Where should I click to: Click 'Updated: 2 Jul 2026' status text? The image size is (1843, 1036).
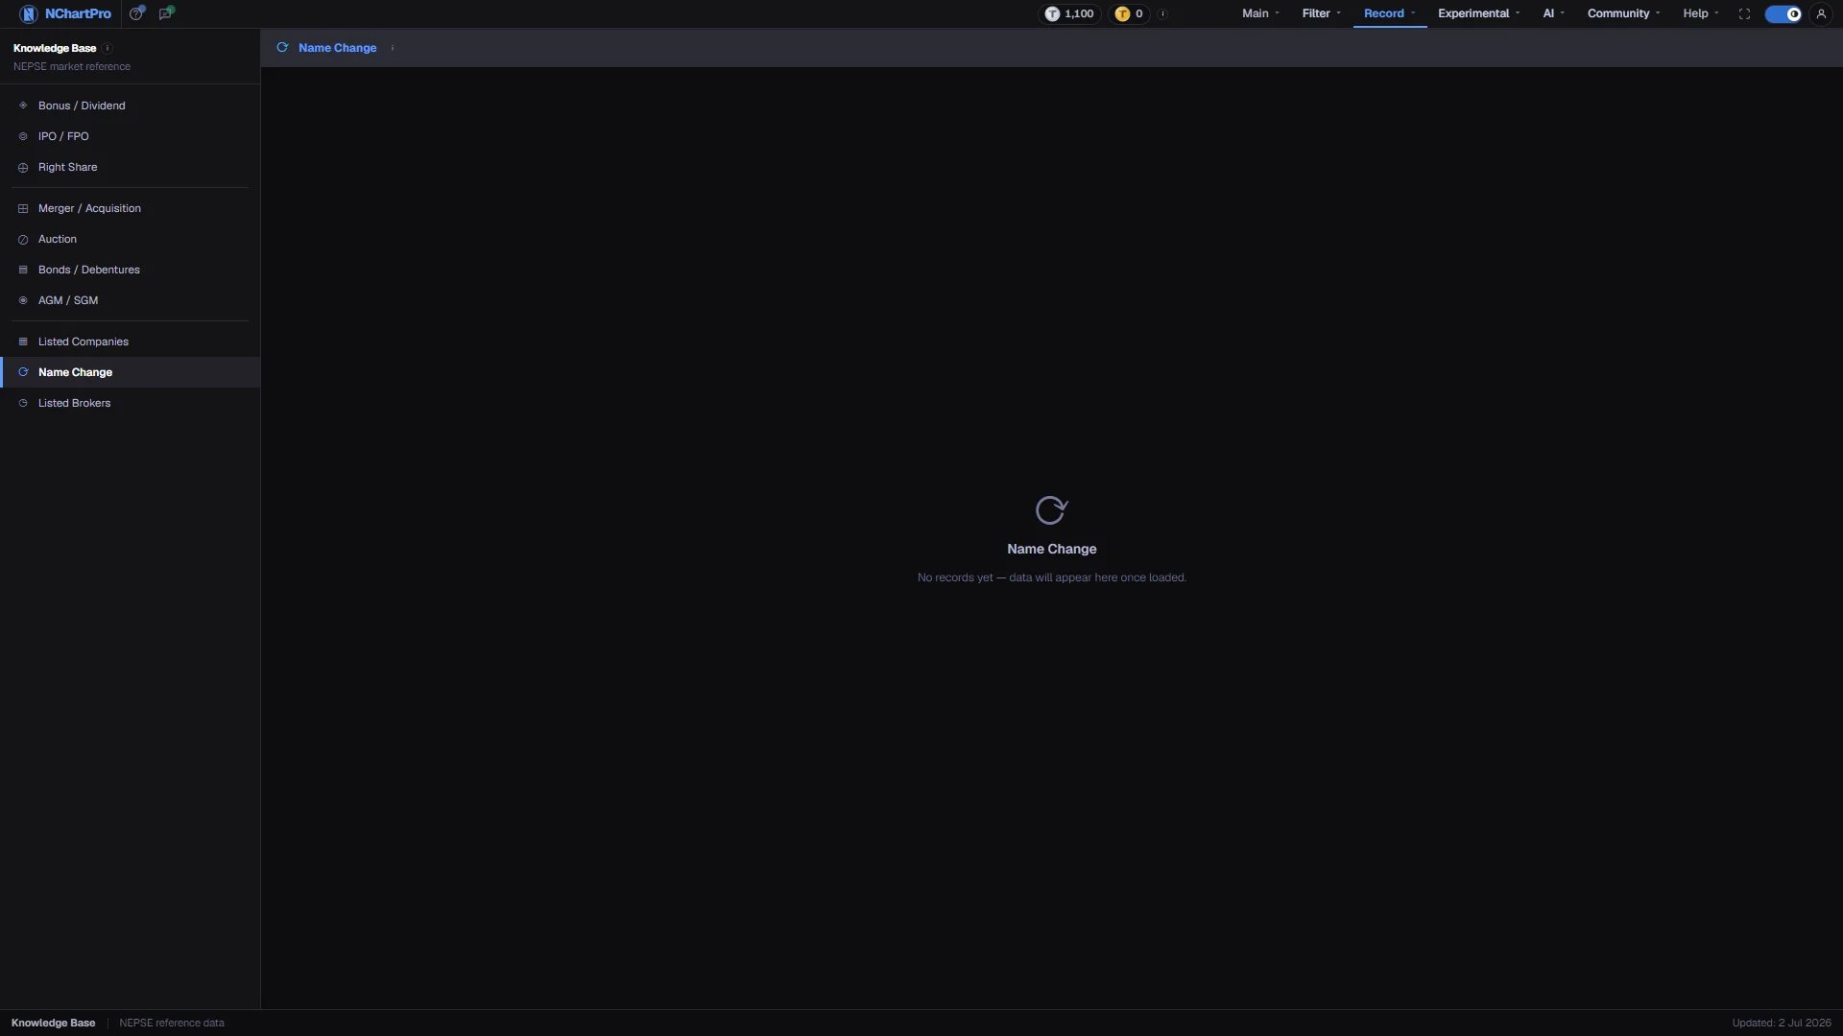coord(1782,1023)
